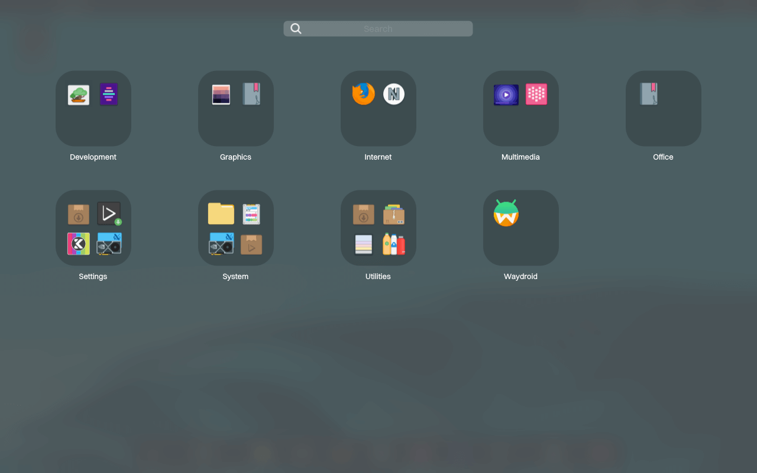Click the magnifying glass in the search bar
The image size is (757, 473).
pyautogui.click(x=295, y=28)
